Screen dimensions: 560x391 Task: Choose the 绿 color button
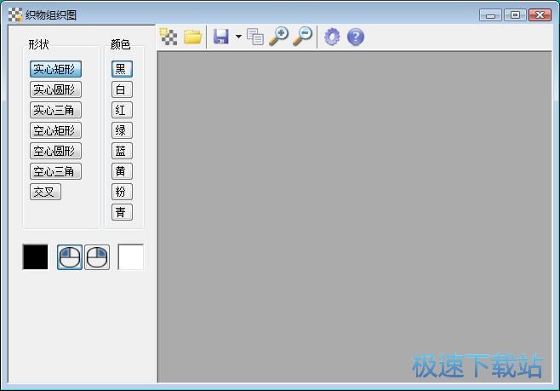pyautogui.click(x=122, y=130)
